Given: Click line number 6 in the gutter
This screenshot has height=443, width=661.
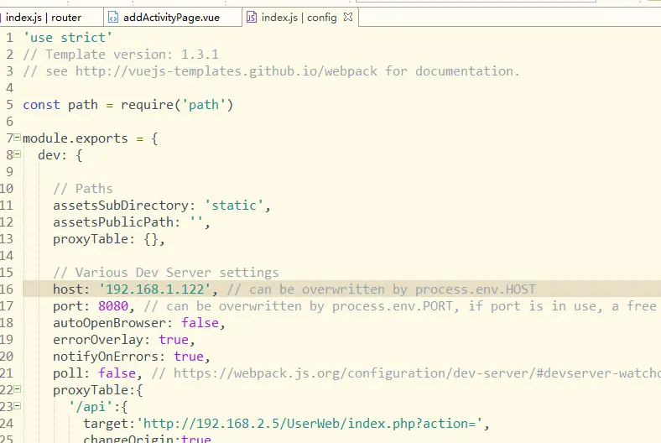Looking at the screenshot, I should coord(9,122).
